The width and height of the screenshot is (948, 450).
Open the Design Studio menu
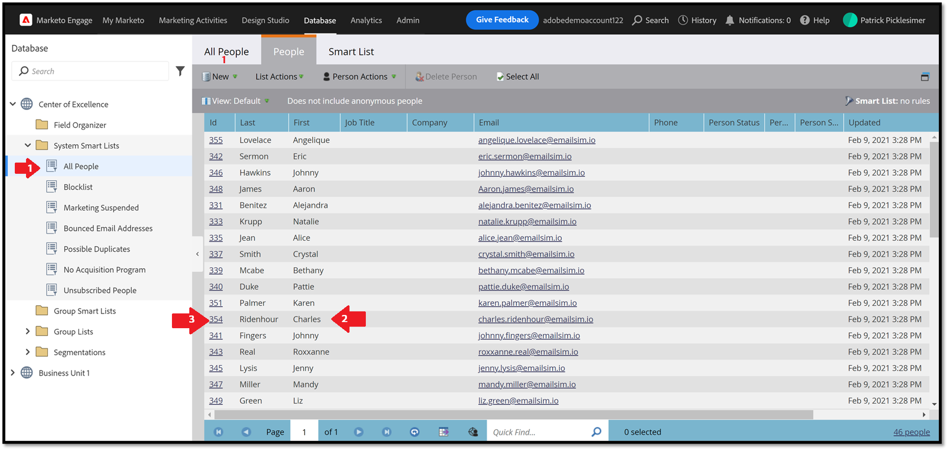[265, 20]
